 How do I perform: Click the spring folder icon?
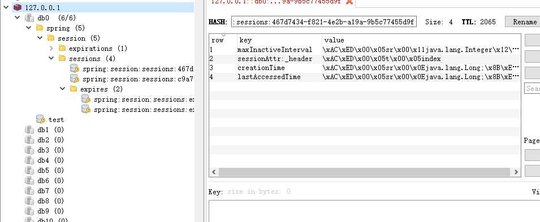(x=40, y=28)
